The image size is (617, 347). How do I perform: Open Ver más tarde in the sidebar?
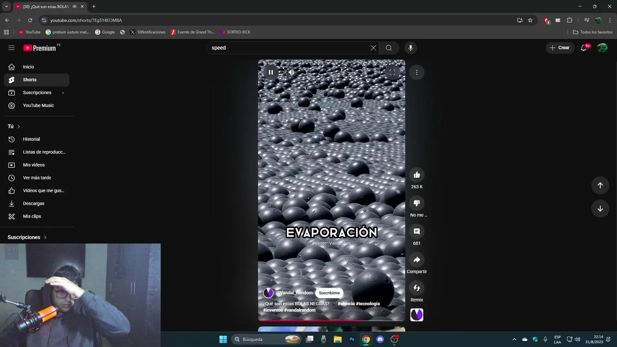click(37, 178)
